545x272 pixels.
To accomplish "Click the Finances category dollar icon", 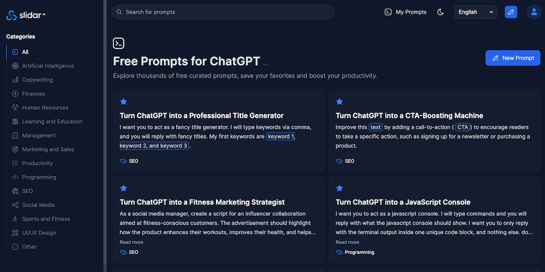I will pyautogui.click(x=15, y=93).
